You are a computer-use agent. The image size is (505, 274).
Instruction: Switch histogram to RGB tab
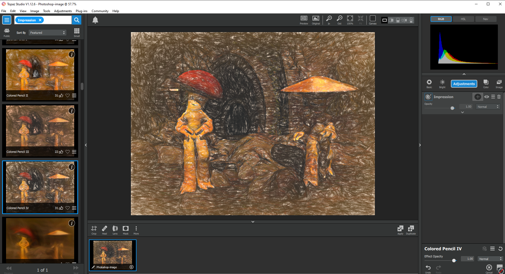coord(441,19)
